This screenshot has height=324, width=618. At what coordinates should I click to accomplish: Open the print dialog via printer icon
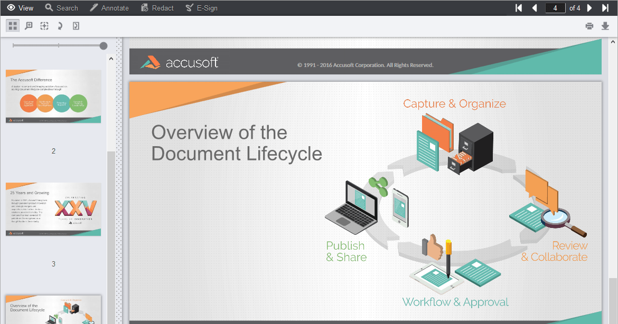[589, 25]
